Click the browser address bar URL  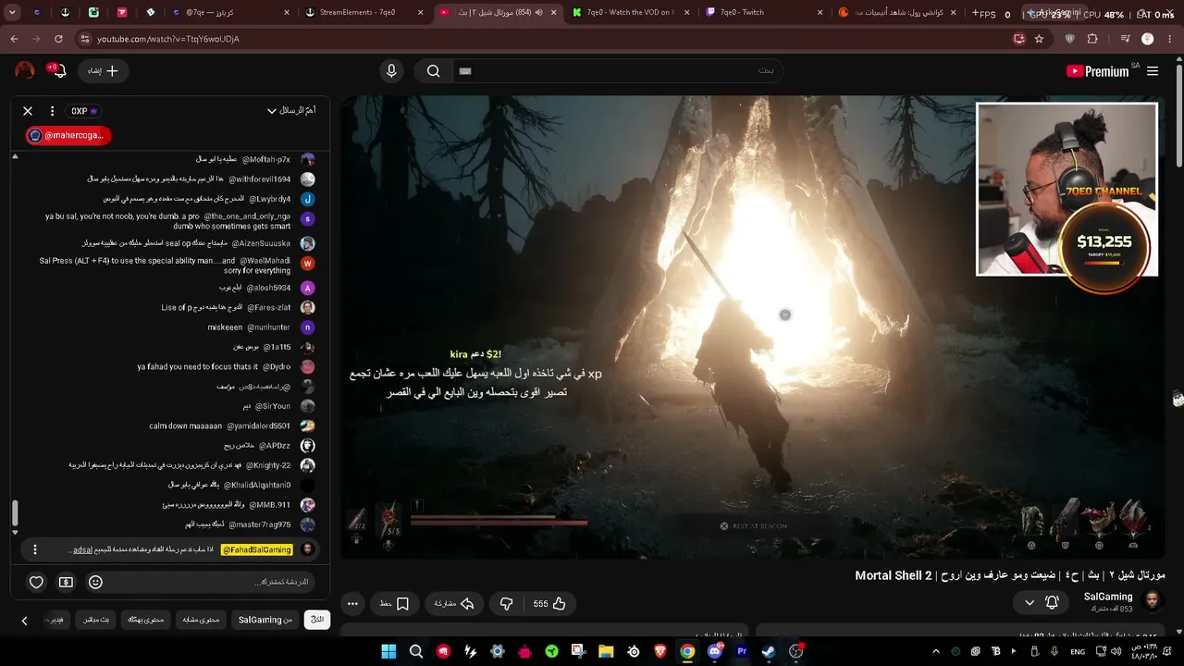(168, 39)
